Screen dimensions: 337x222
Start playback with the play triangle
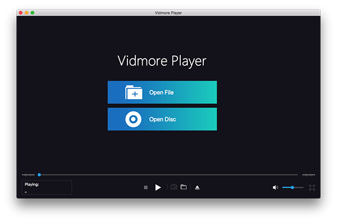coord(158,187)
